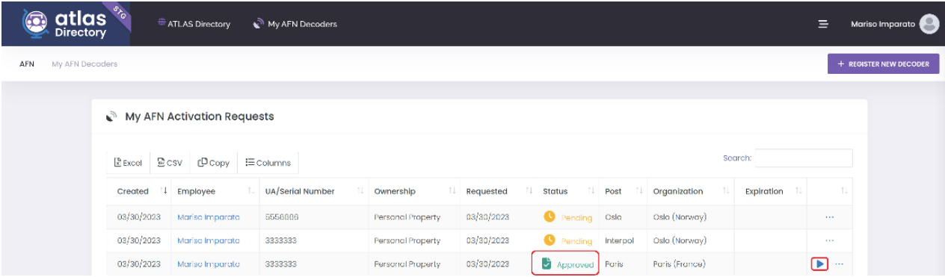Open the hamburger menu icon

(x=823, y=24)
